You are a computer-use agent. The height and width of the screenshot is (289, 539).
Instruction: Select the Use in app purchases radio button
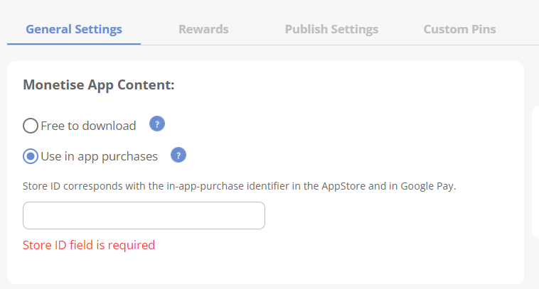pos(31,156)
